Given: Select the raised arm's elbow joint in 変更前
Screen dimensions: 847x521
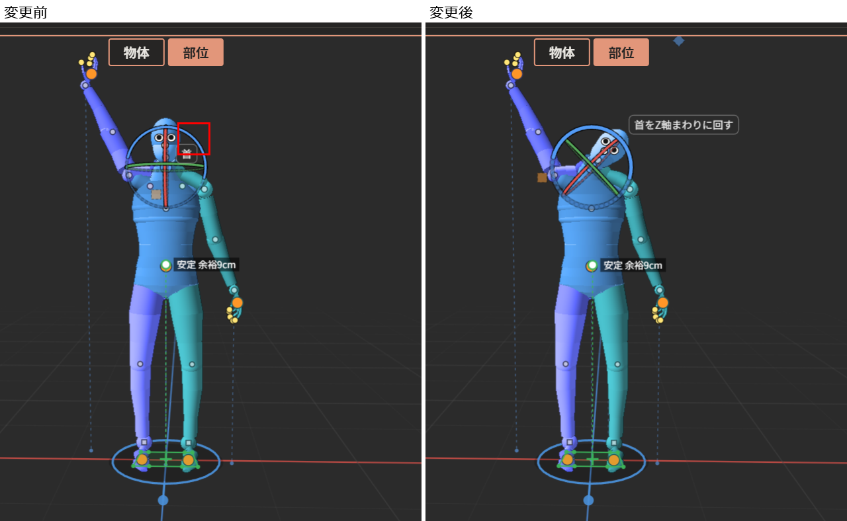Looking at the screenshot, I should tap(112, 132).
